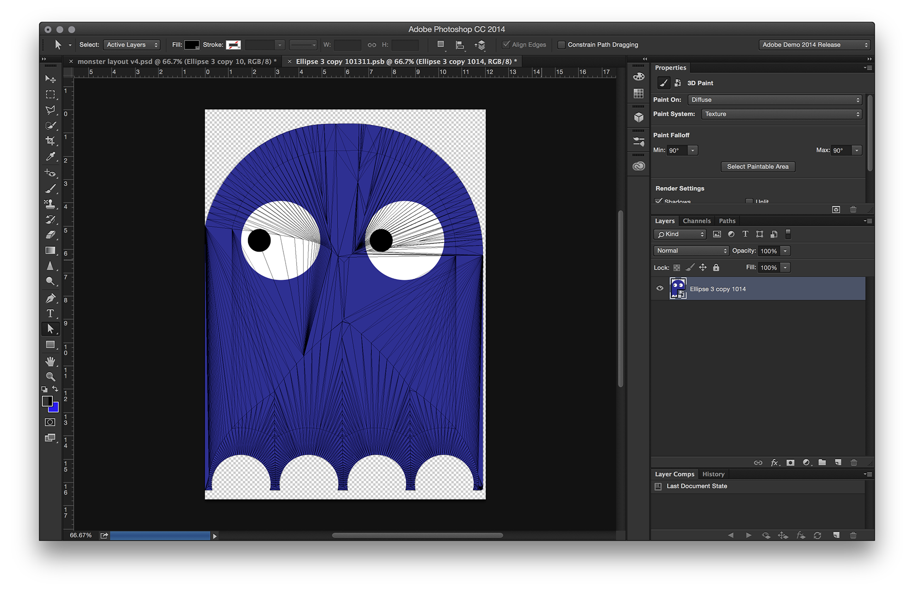Select the Pen tool
914x594 pixels.
tap(50, 298)
